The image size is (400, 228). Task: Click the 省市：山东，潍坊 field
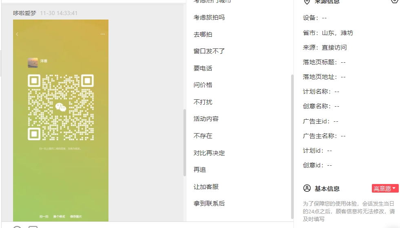328,33
